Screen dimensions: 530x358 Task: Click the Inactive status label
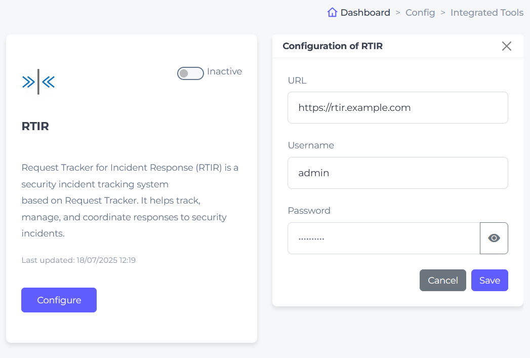click(224, 71)
